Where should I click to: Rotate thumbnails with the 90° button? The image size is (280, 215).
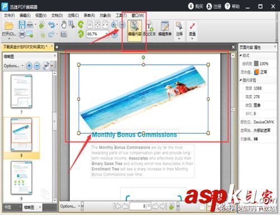pos(46,66)
